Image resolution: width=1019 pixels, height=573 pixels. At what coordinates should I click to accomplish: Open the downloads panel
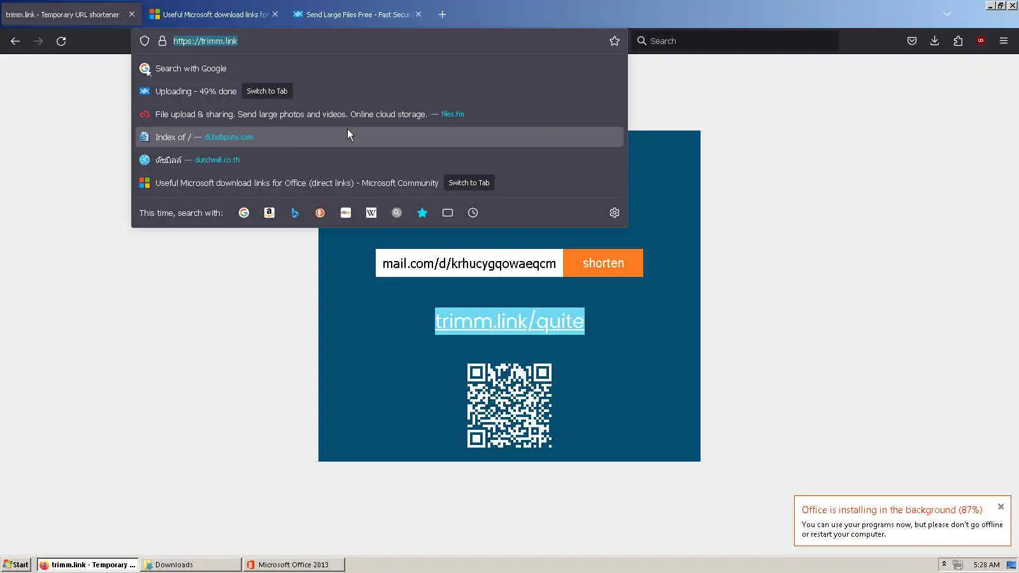pyautogui.click(x=935, y=41)
